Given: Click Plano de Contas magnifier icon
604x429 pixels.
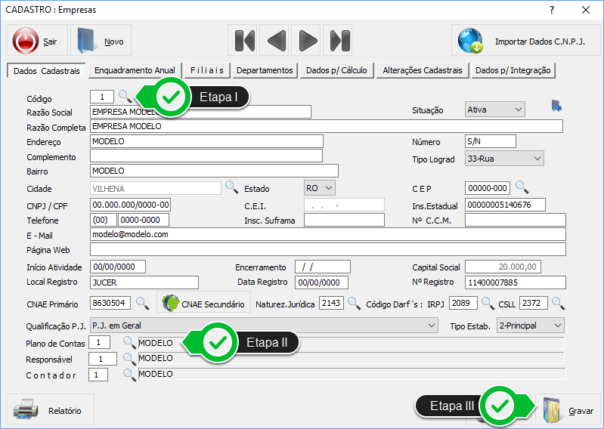Looking at the screenshot, I should pyautogui.click(x=129, y=342).
